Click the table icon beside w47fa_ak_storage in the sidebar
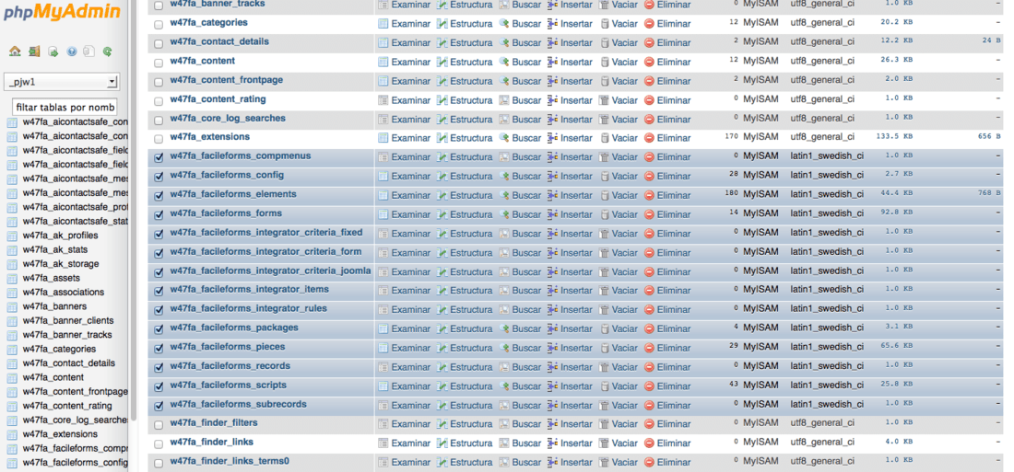 [x=12, y=264]
